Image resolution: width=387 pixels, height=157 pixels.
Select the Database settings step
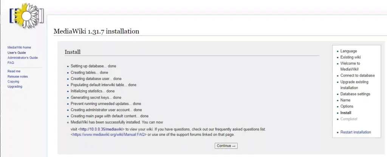[x=355, y=94]
